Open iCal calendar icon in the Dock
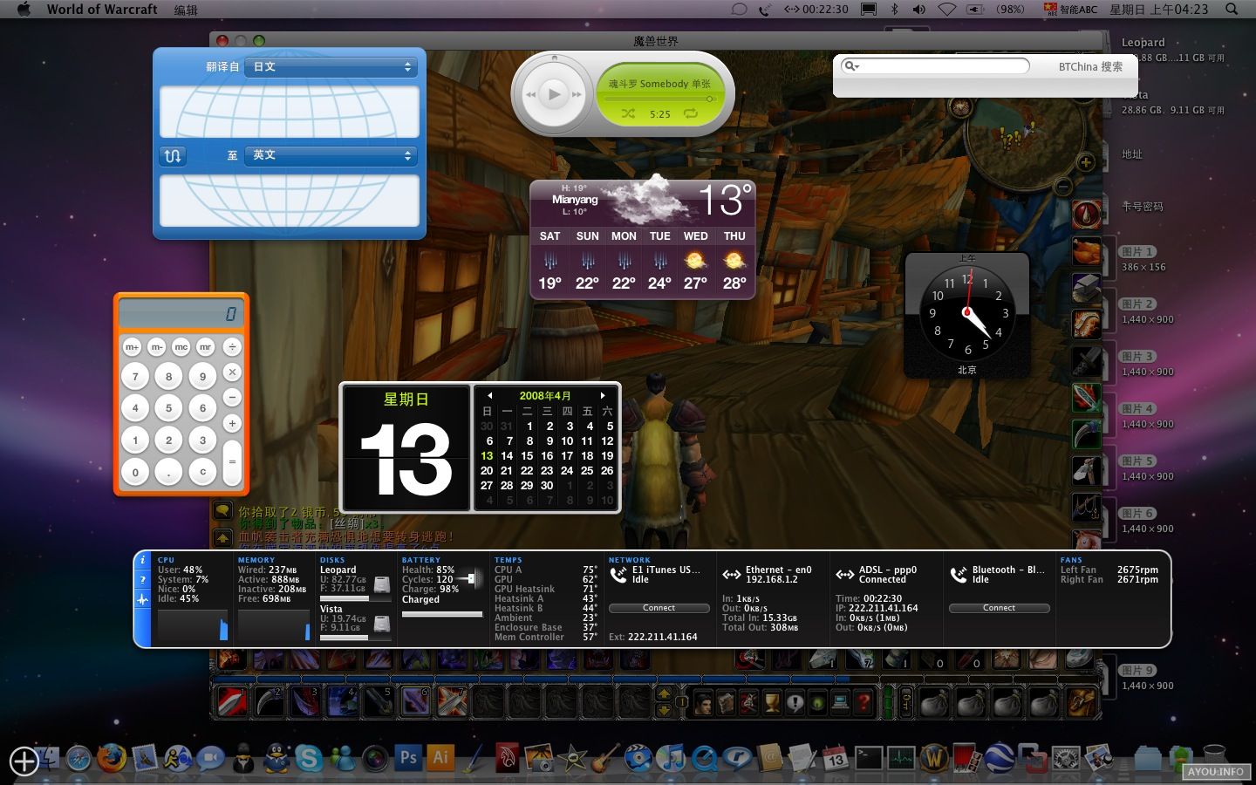 pos(835,758)
